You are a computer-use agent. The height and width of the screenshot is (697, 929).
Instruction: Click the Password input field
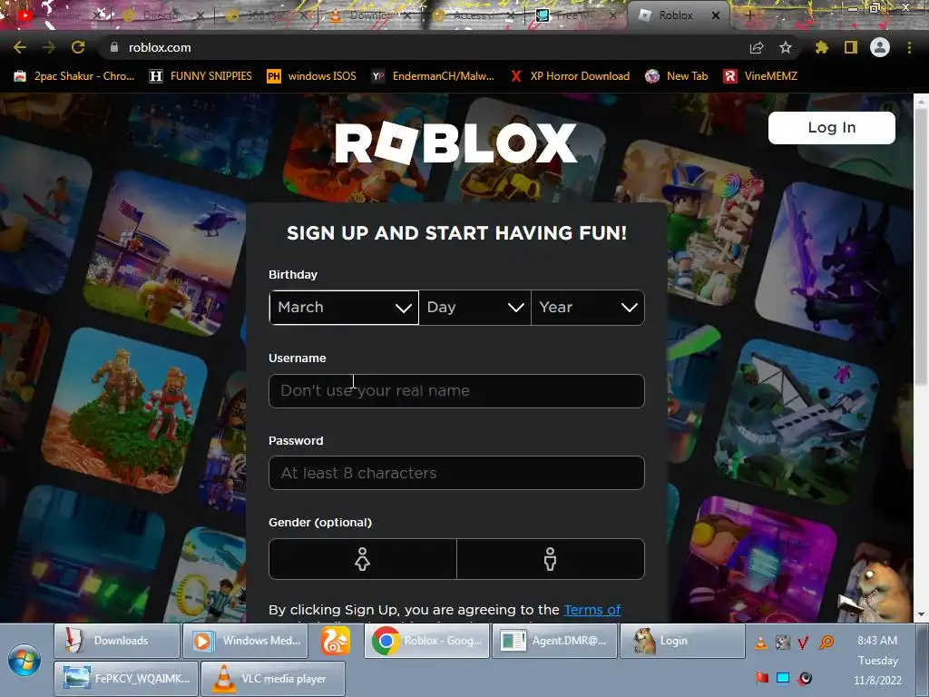point(456,473)
